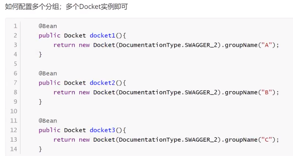
Task: Click the new keyword on line 13
Action: pyautogui.click(x=84, y=140)
